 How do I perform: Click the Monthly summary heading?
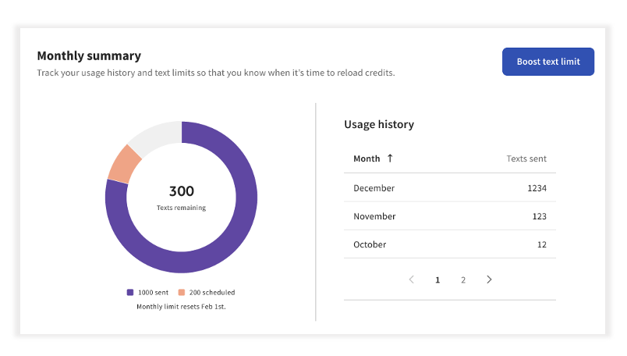pyautogui.click(x=89, y=56)
